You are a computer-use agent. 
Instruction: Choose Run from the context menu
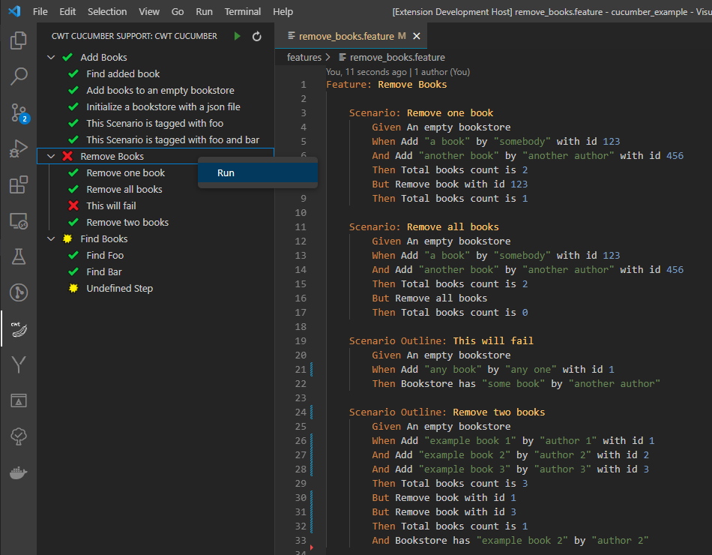[x=225, y=172]
